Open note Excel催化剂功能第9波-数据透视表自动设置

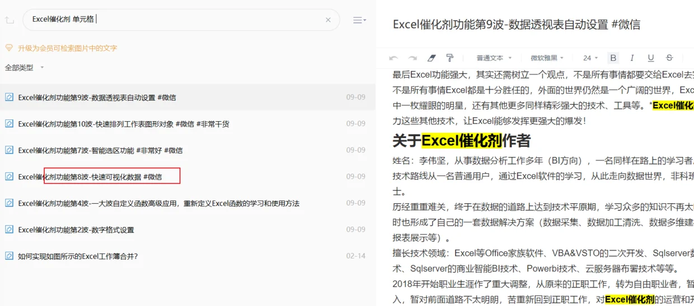pos(187,97)
